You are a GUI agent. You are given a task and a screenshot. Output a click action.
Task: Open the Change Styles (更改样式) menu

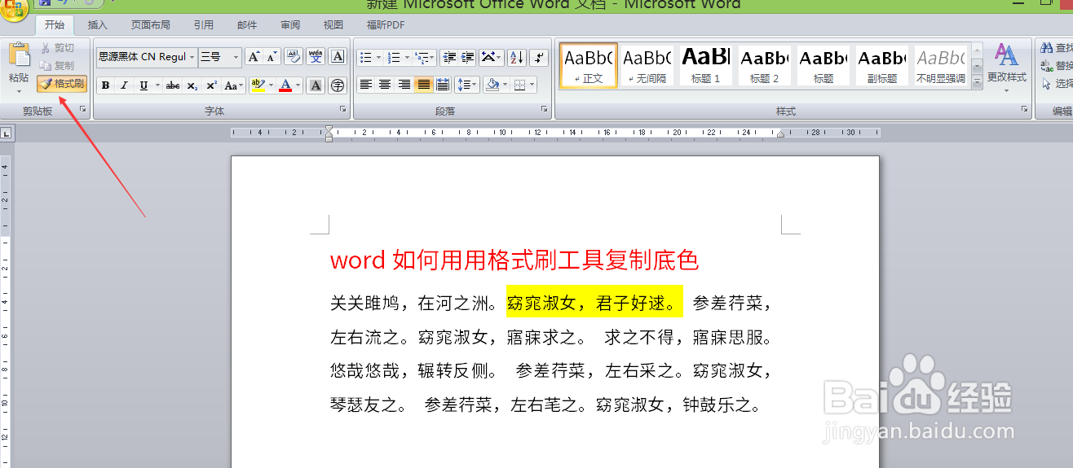[1007, 68]
